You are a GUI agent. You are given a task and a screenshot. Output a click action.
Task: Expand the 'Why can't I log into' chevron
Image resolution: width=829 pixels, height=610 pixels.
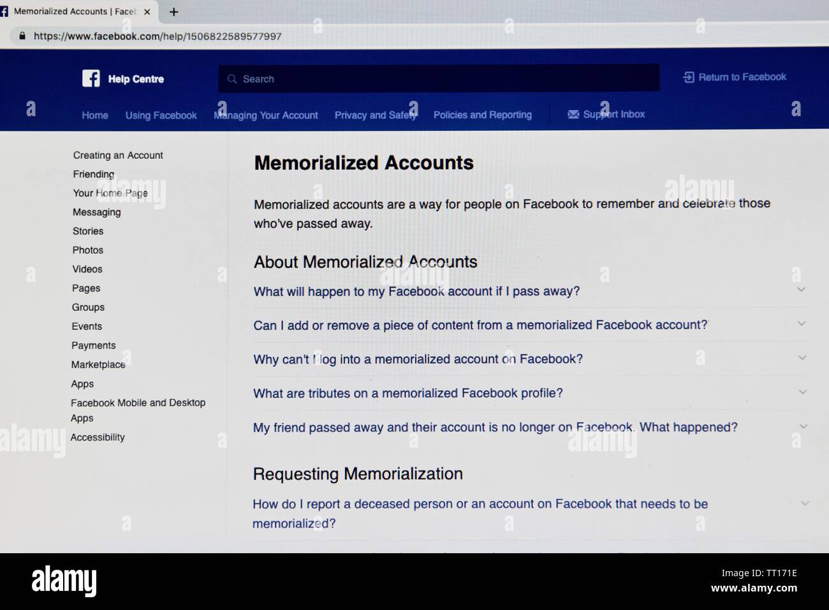(x=802, y=358)
